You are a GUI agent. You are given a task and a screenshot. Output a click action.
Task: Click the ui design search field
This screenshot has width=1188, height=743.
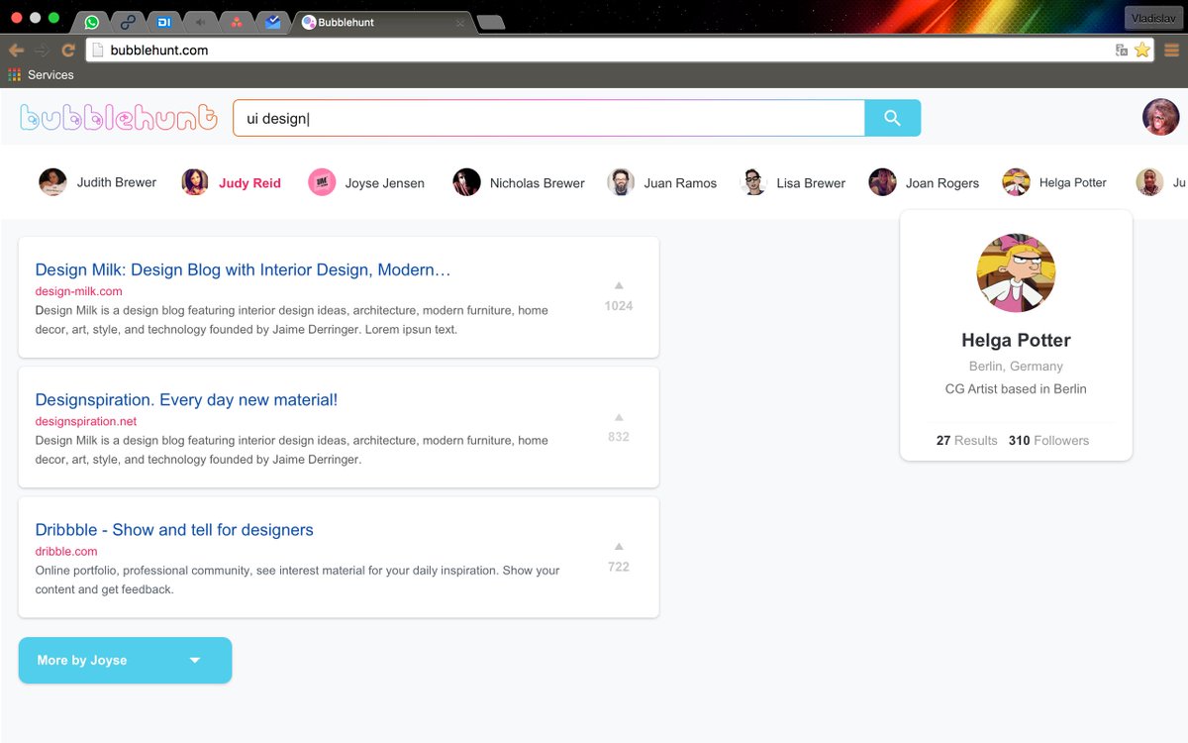pyautogui.click(x=548, y=118)
